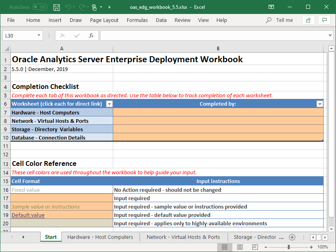Open Completed by filter dropdown
The height and width of the screenshot is (252, 336).
tap(320, 104)
